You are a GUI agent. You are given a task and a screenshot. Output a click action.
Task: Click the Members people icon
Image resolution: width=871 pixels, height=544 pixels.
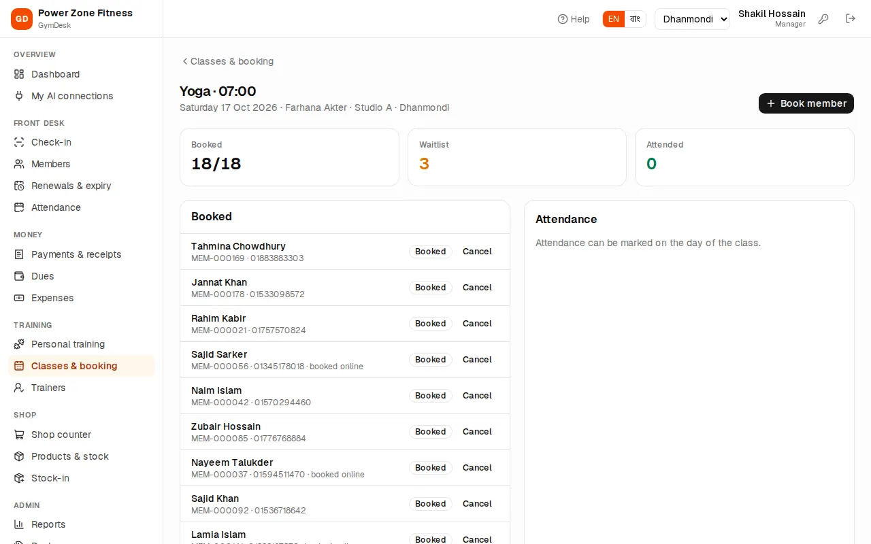pyautogui.click(x=19, y=164)
